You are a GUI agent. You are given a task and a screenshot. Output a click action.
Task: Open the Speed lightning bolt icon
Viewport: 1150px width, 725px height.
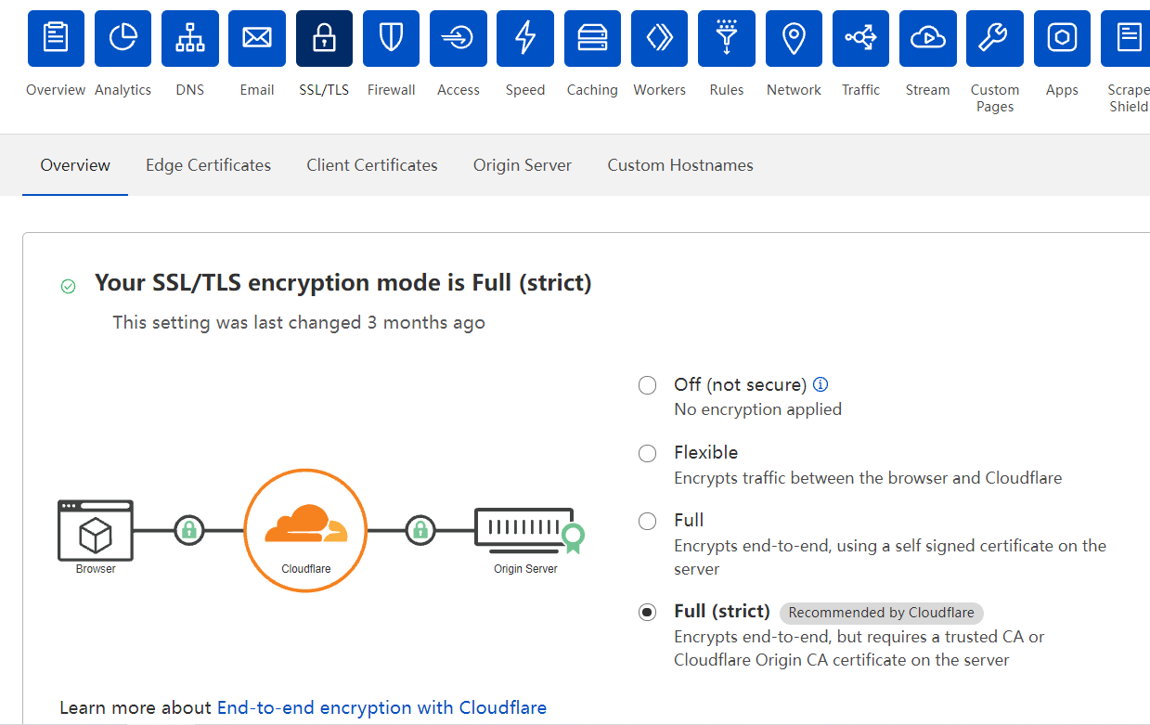[x=525, y=38]
